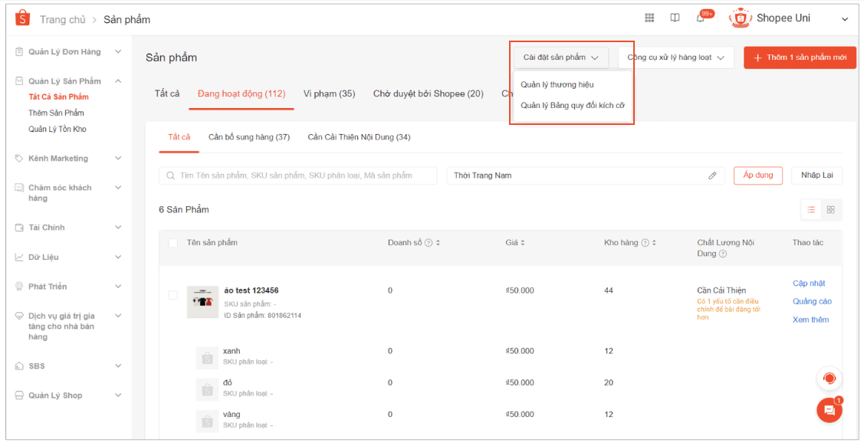Click SBS warehouse icon
This screenshot has height=446, width=864.
click(x=19, y=366)
